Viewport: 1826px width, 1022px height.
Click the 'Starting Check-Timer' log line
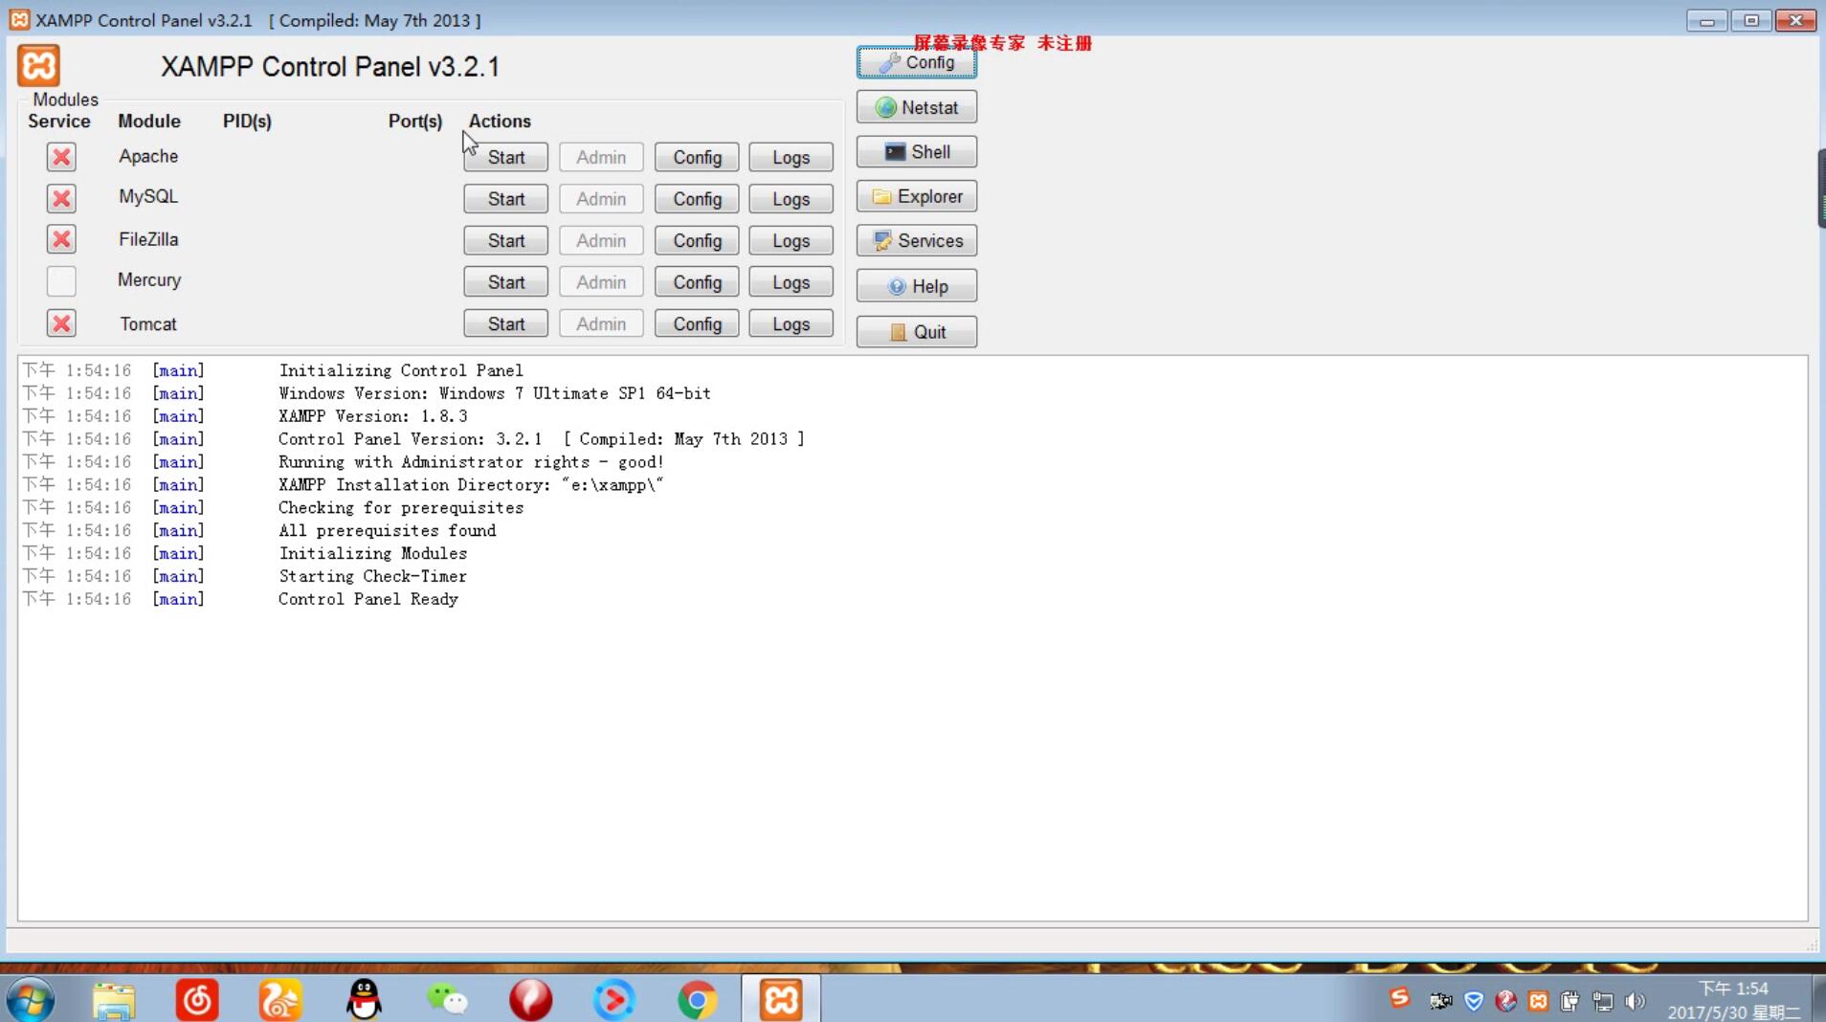(x=373, y=576)
